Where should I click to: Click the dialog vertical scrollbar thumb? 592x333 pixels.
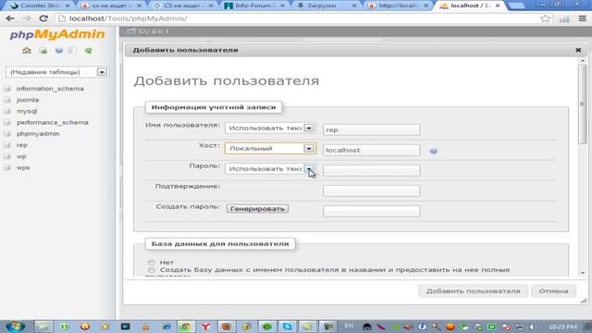pos(583,104)
